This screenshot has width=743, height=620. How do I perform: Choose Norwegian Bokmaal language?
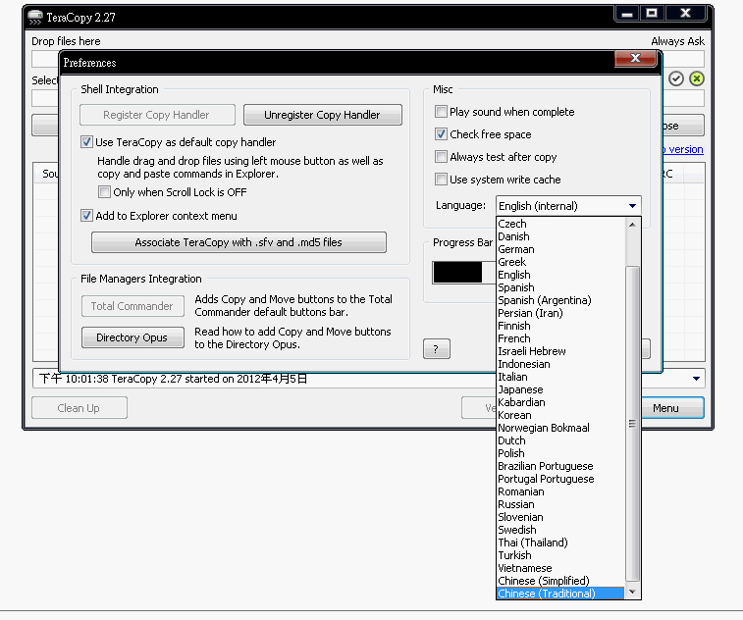coord(560,428)
